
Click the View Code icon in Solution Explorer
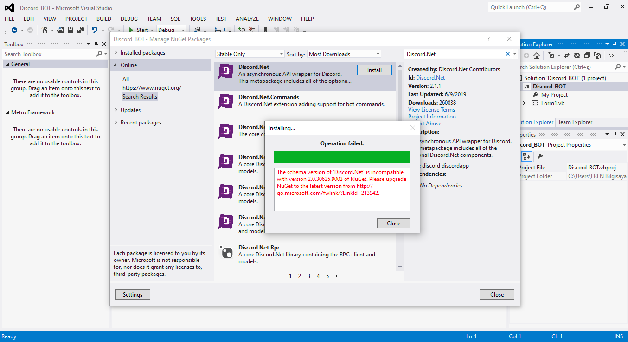pyautogui.click(x=612, y=56)
